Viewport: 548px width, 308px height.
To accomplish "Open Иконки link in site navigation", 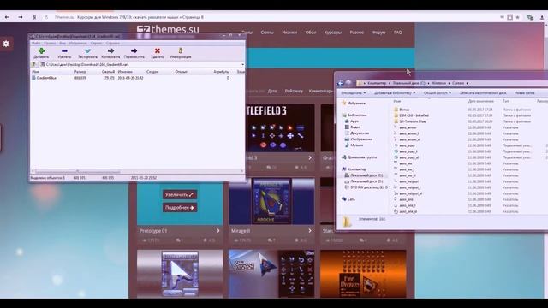I will coord(289,33).
